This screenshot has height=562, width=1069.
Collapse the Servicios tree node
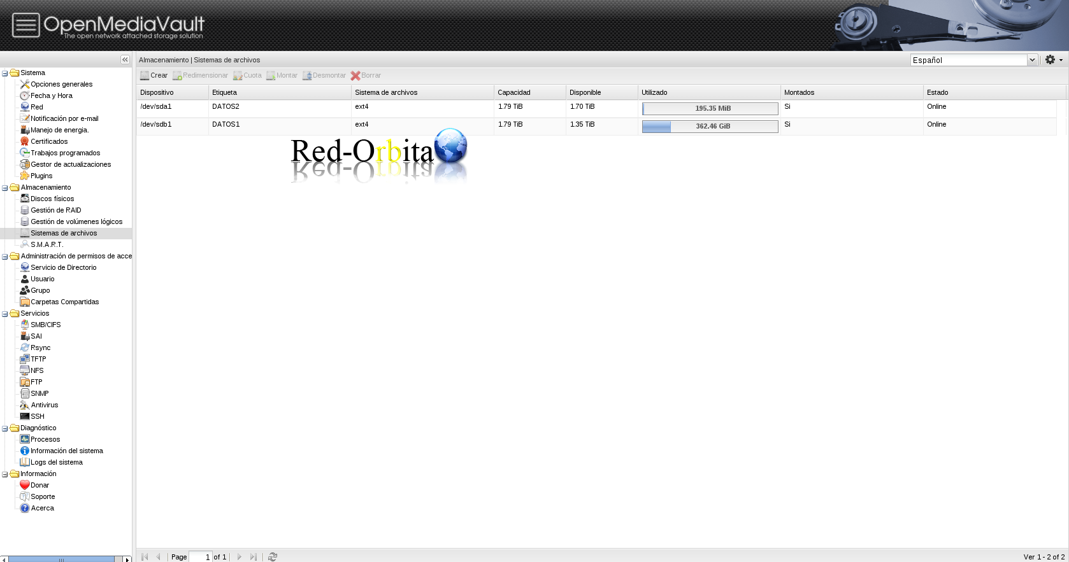pyautogui.click(x=5, y=314)
